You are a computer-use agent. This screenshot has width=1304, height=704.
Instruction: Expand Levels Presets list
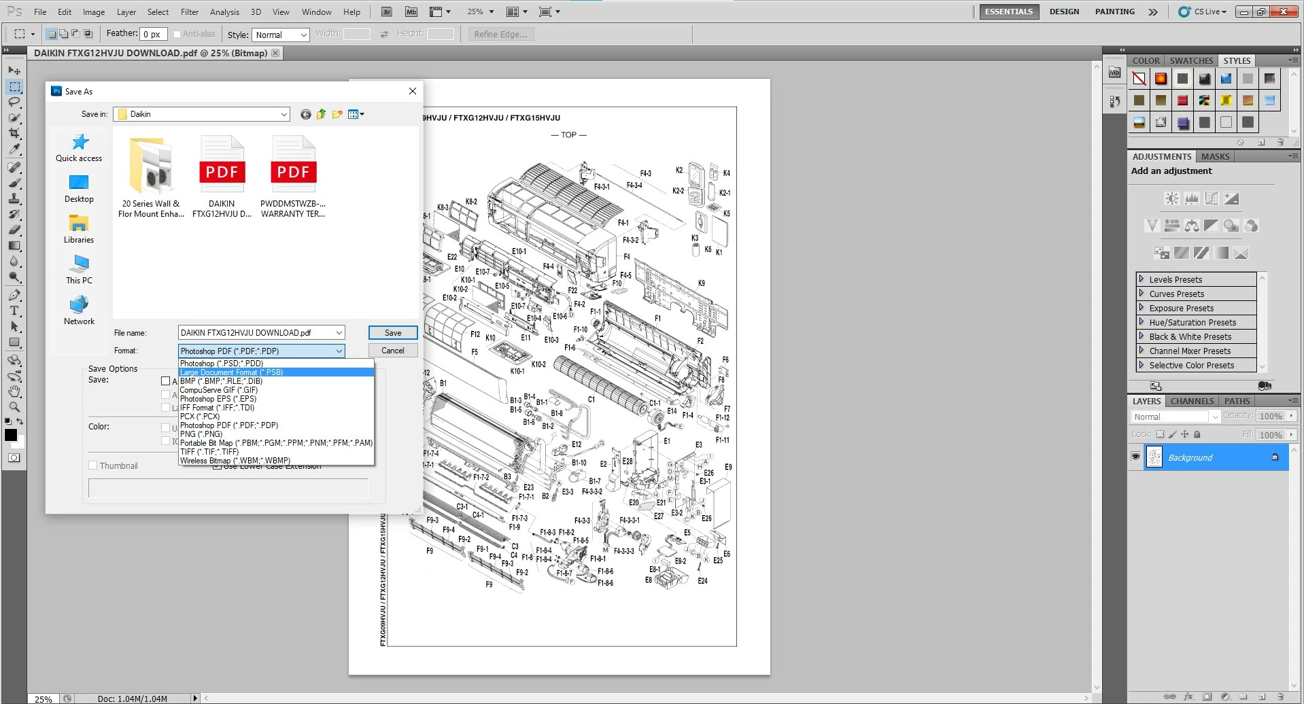coord(1142,279)
